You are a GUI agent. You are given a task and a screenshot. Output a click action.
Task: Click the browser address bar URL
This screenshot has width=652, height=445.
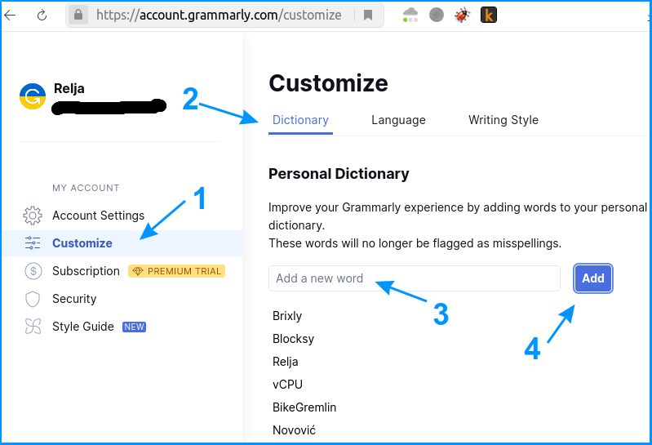[x=219, y=15]
